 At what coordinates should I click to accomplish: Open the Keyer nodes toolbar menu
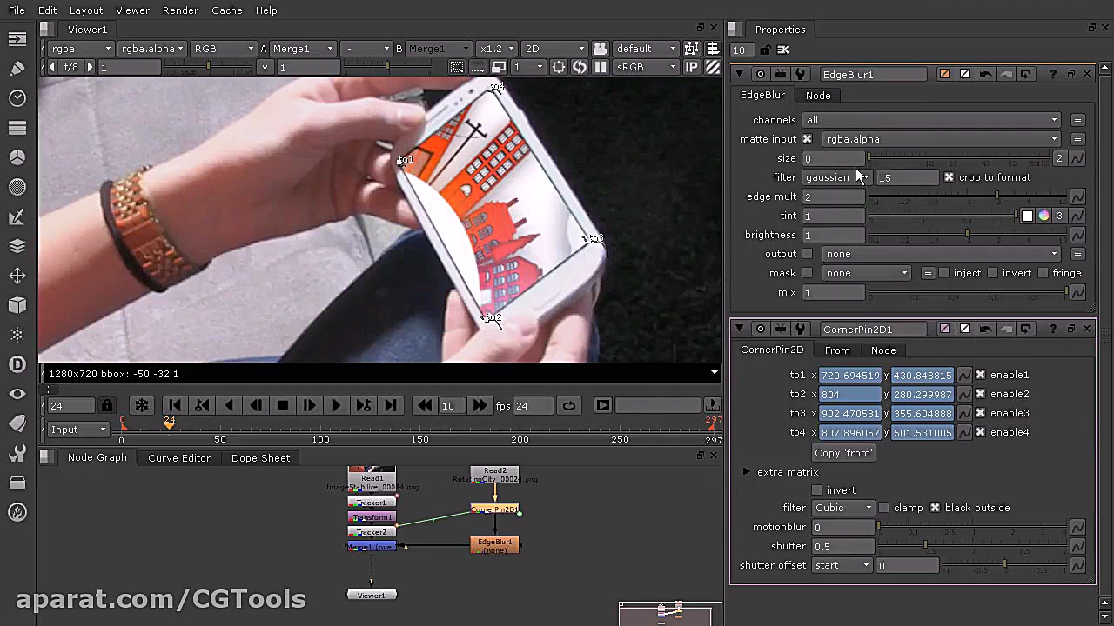tap(17, 216)
